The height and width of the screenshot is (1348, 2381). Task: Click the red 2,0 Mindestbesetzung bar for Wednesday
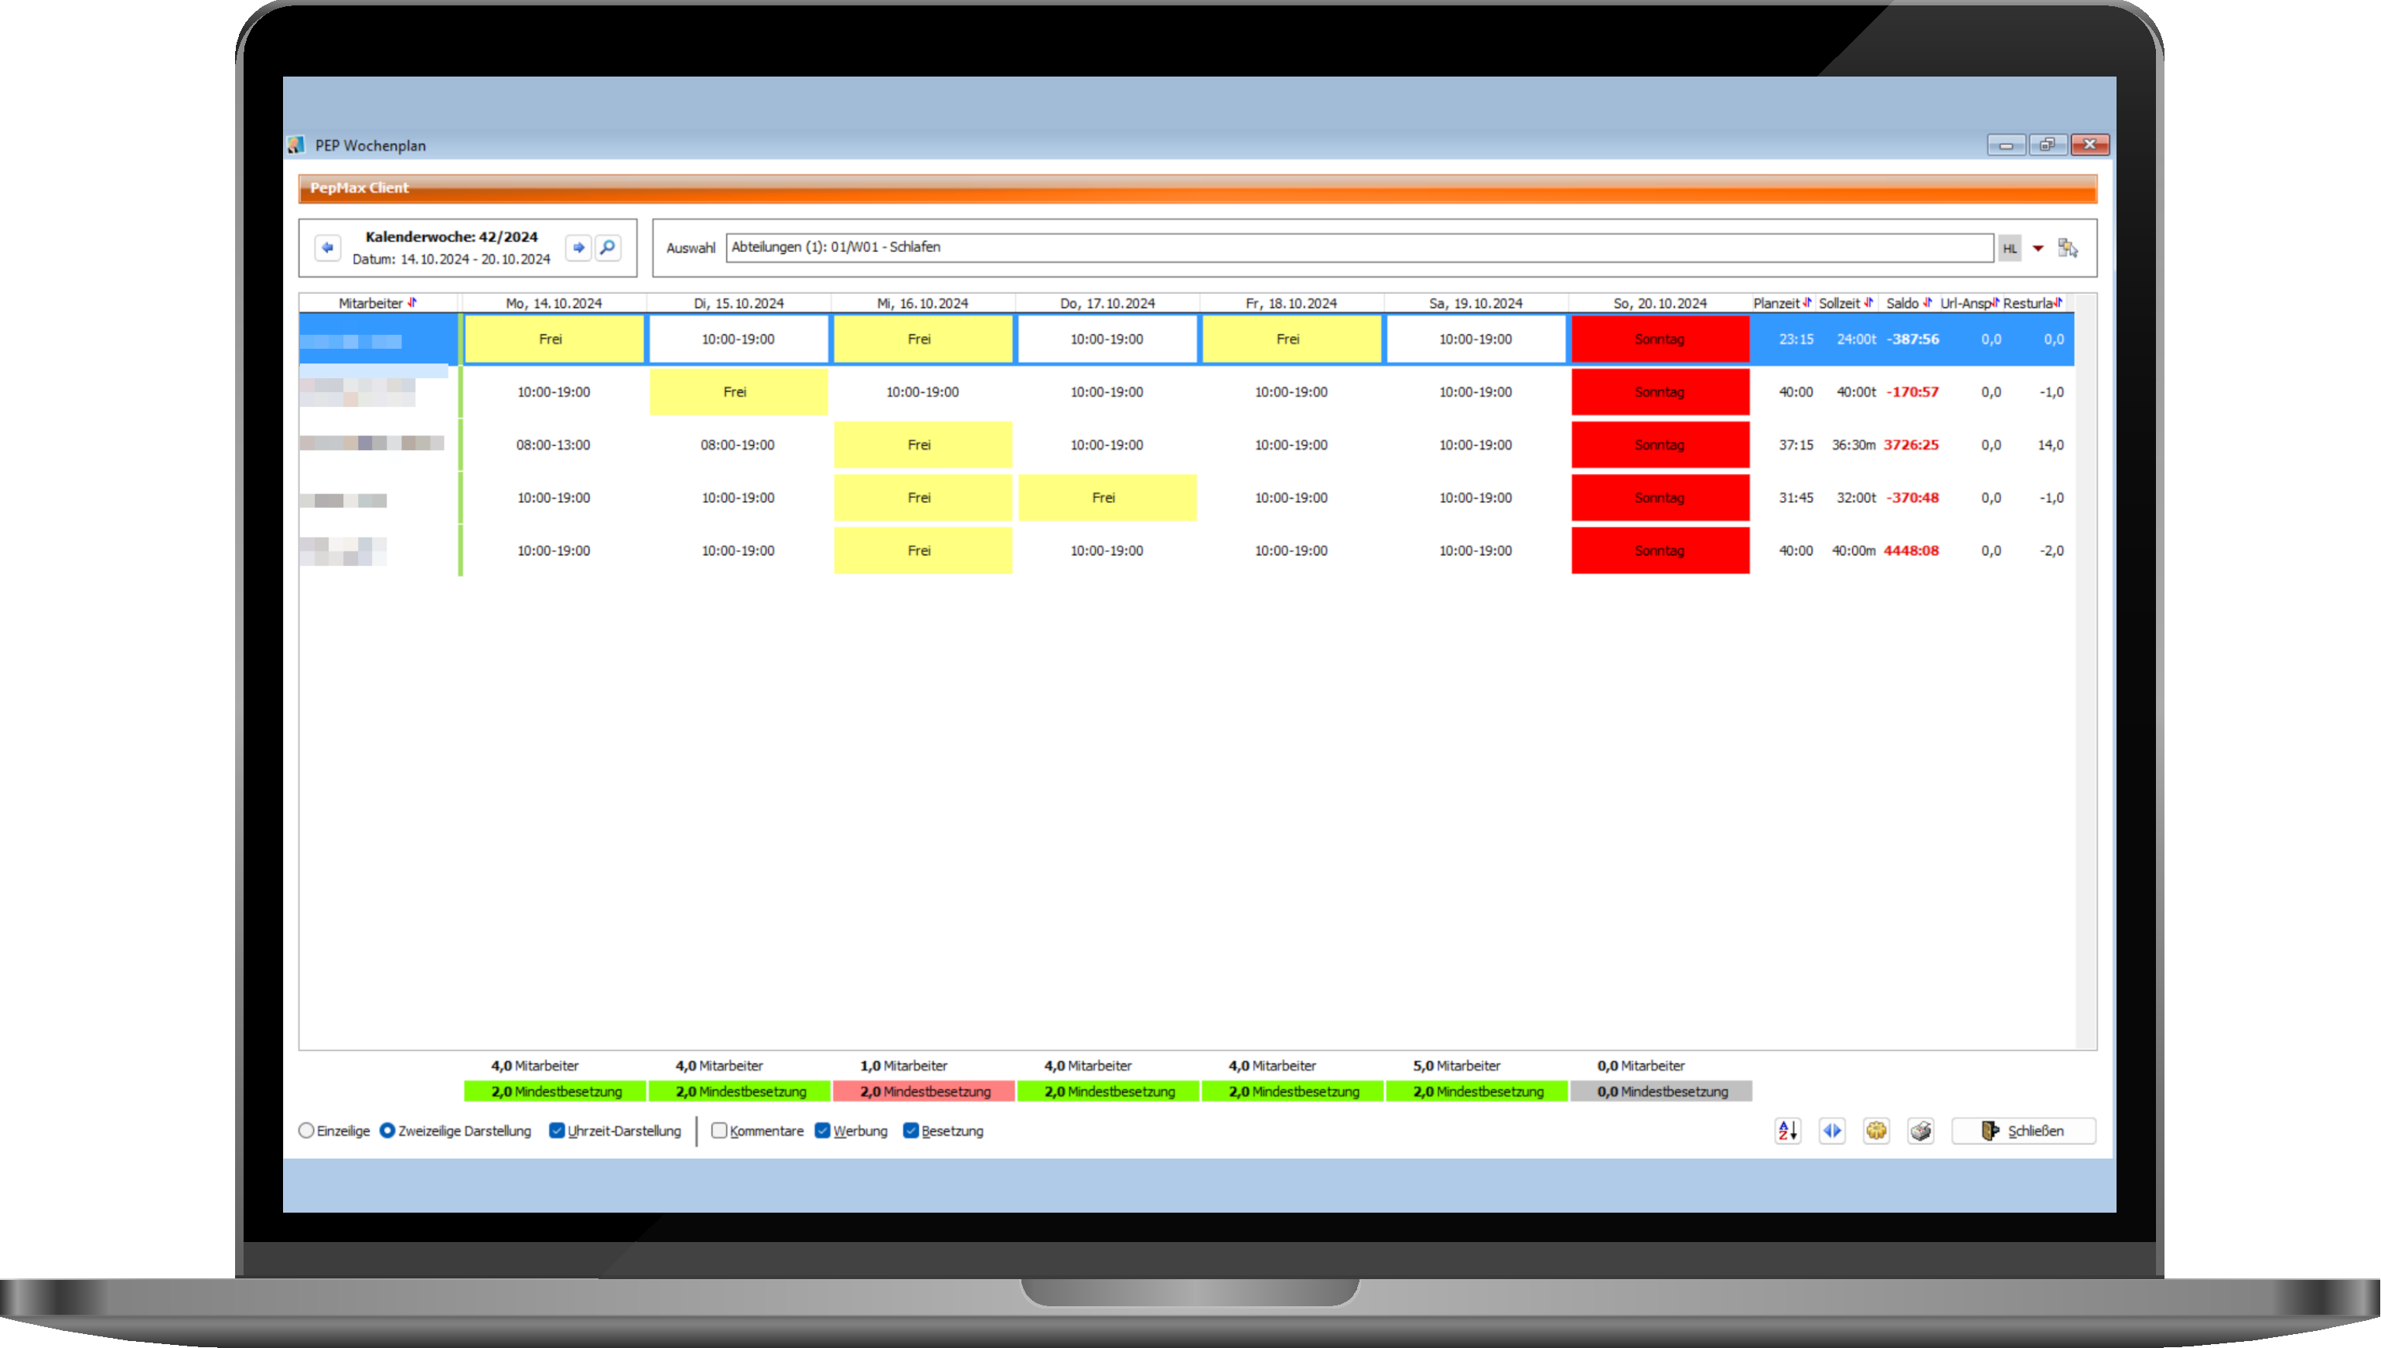pos(923,1091)
